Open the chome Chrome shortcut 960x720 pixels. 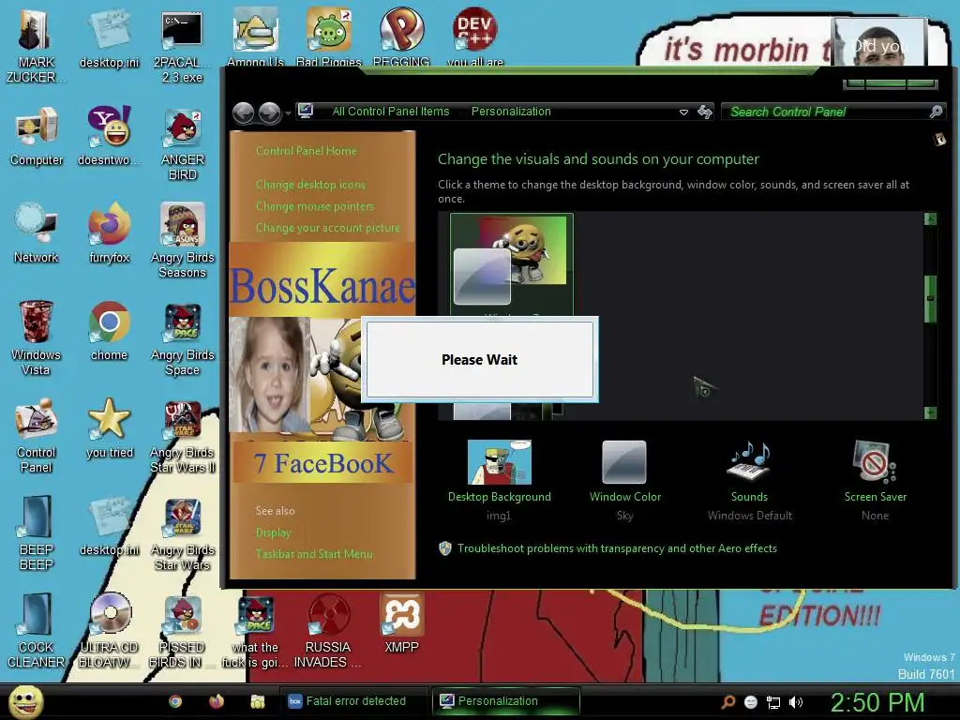click(109, 331)
